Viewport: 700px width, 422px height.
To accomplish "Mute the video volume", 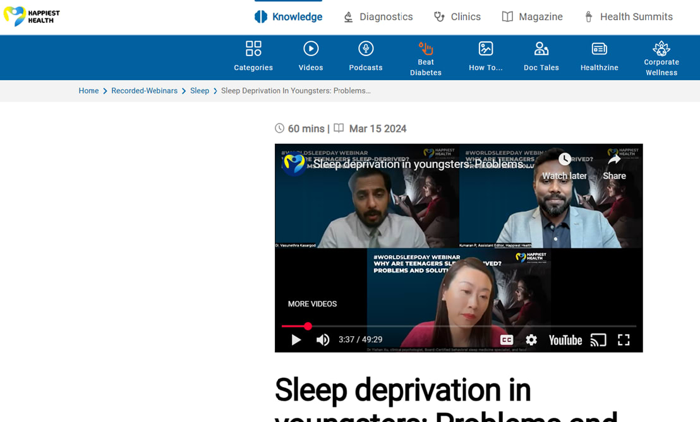I will click(x=323, y=340).
